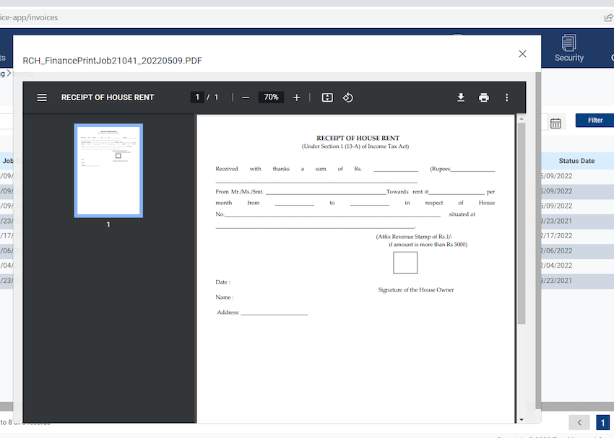Print the PDF document
The height and width of the screenshot is (438, 614).
(483, 97)
